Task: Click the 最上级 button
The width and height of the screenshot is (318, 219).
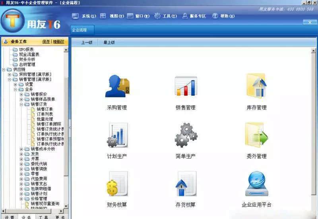Action: pyautogui.click(x=109, y=43)
